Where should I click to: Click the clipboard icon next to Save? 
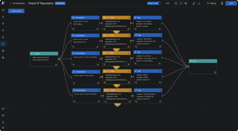222,3
